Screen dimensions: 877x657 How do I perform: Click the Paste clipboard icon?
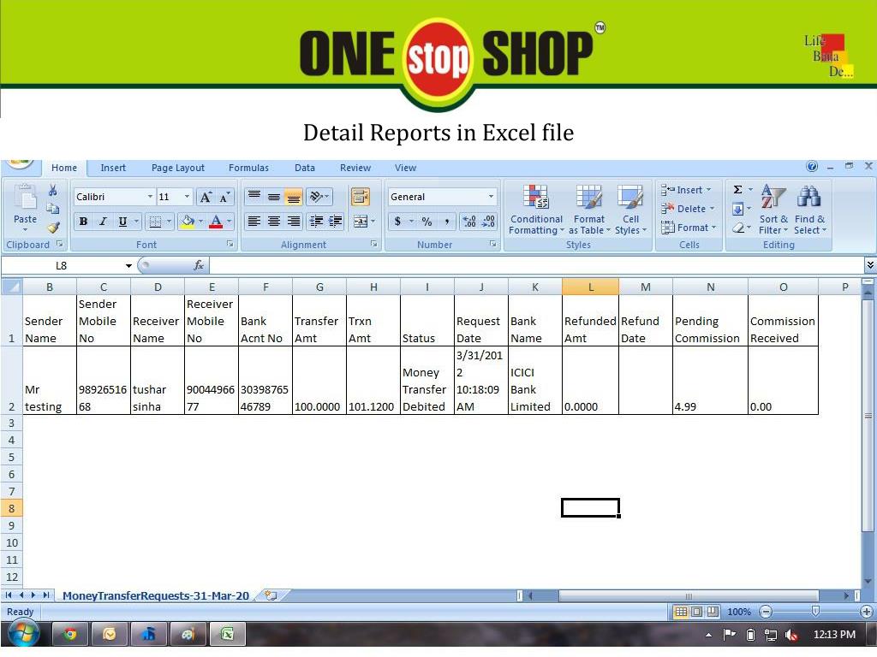[x=25, y=198]
